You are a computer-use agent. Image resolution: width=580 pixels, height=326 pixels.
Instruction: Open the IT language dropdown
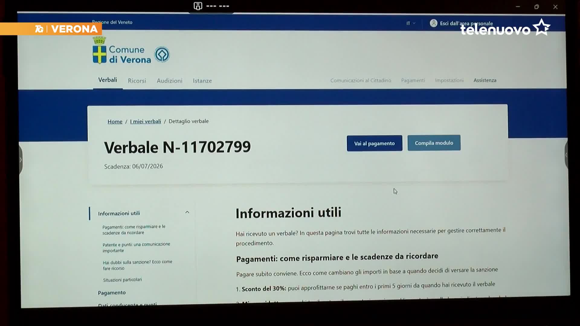pyautogui.click(x=411, y=23)
